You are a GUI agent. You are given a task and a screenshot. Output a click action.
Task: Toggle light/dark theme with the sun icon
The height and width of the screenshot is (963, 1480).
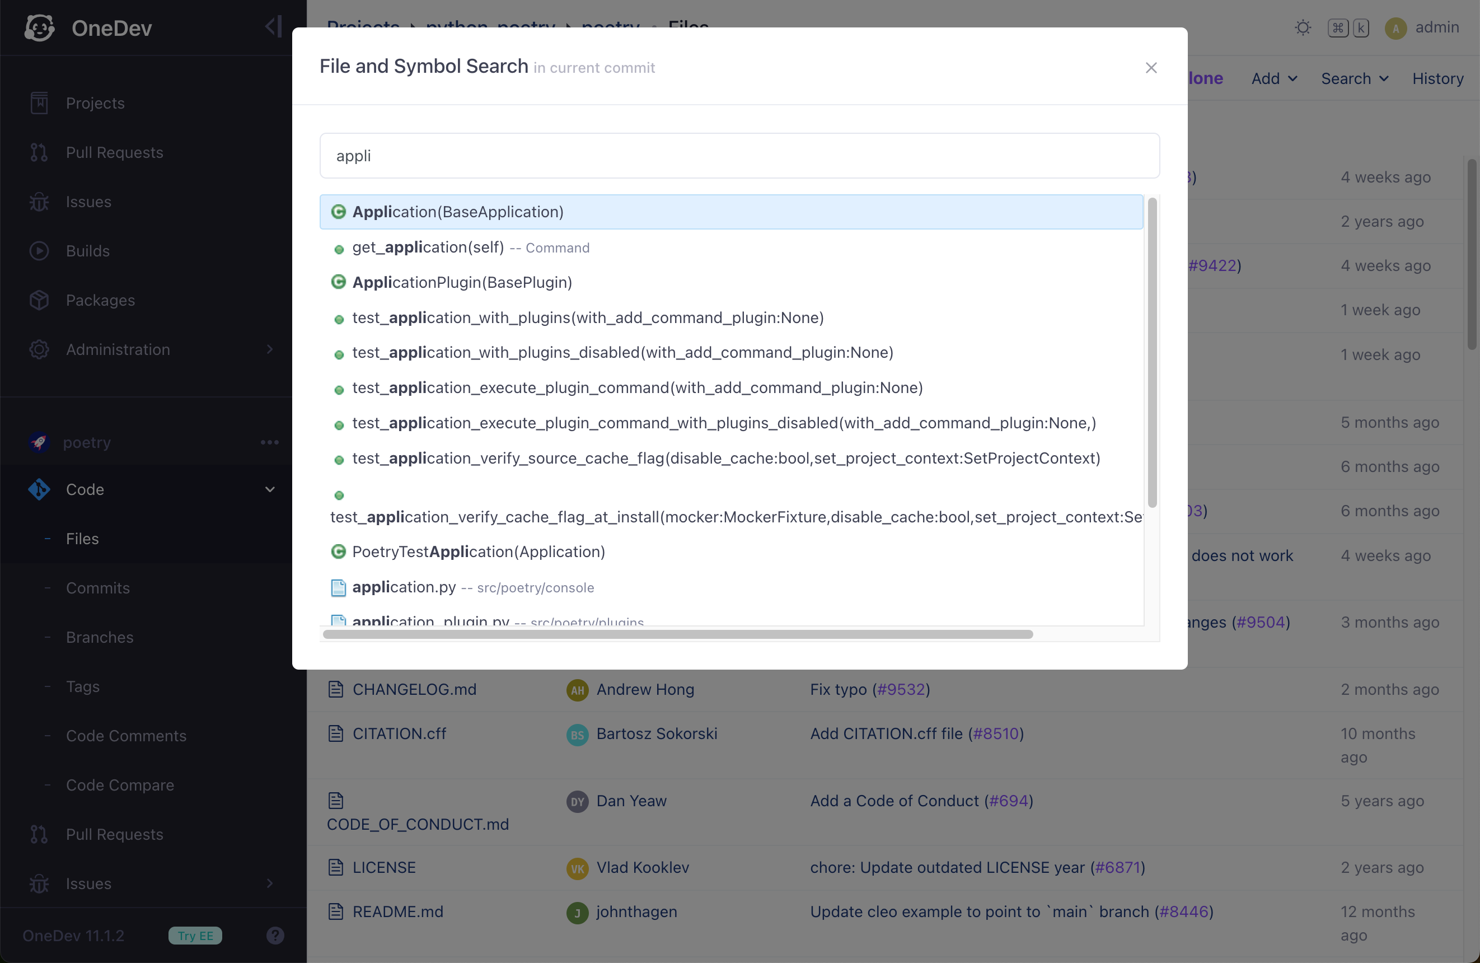pos(1303,28)
